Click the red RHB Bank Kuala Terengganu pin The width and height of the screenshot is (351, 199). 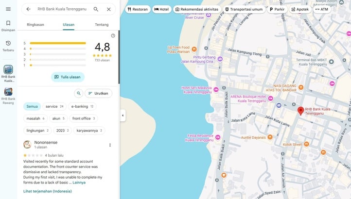(x=300, y=111)
